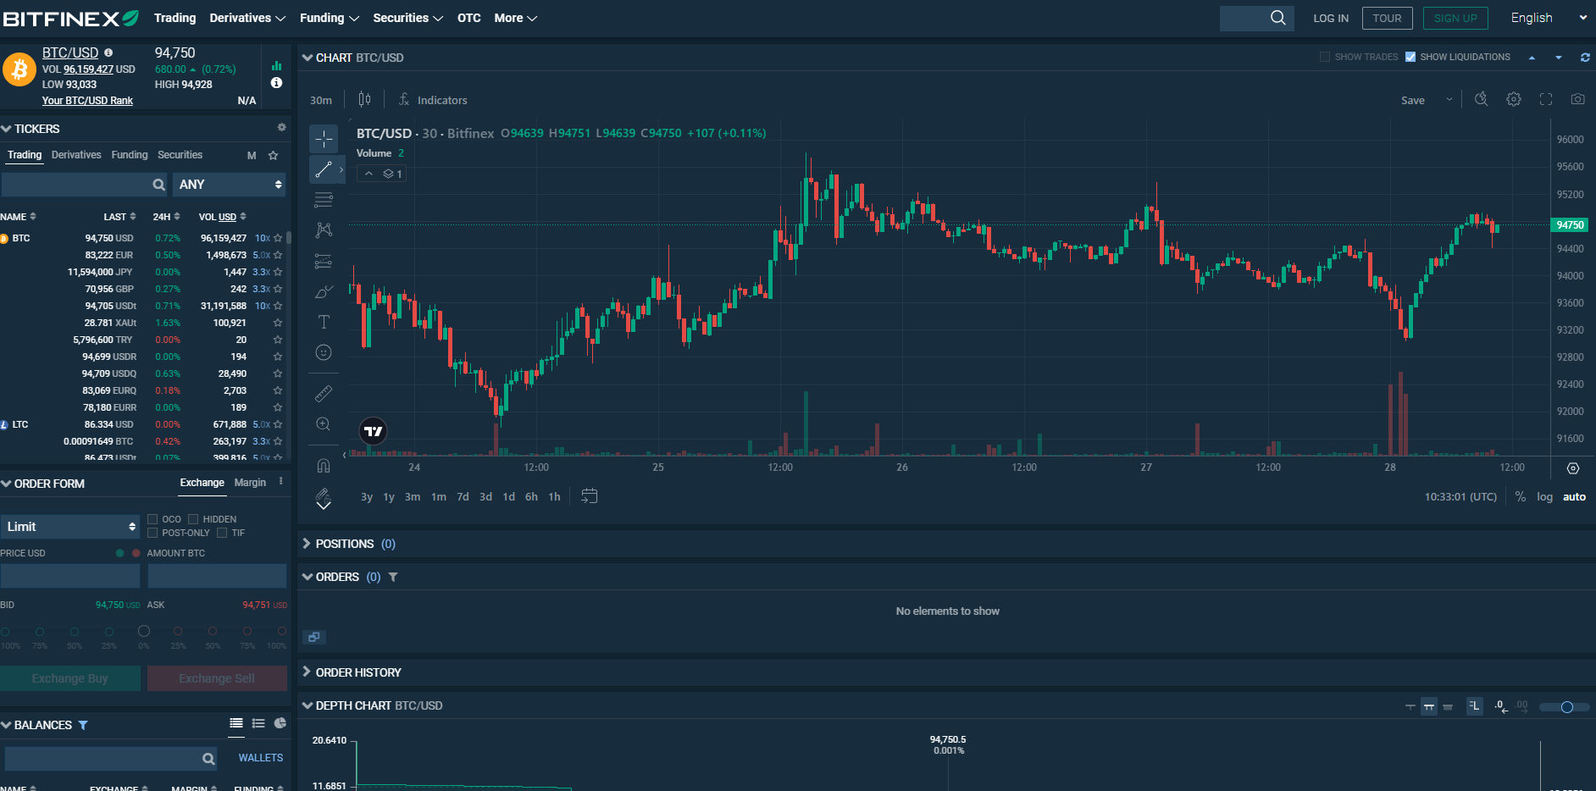The width and height of the screenshot is (1596, 791).
Task: Enable the Show Trades checkbox
Action: click(1325, 57)
